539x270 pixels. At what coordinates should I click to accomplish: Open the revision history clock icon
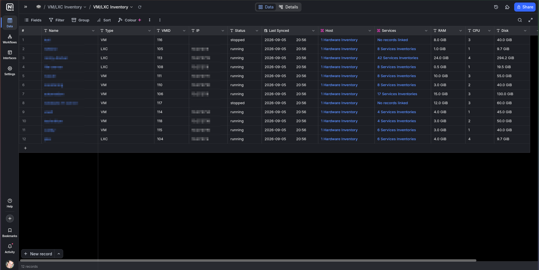coord(496,7)
